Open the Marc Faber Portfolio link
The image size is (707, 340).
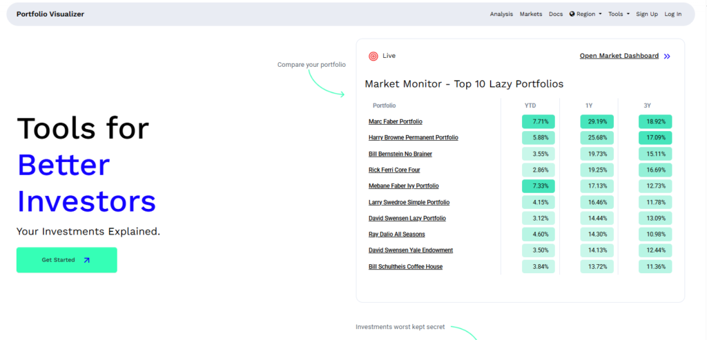pos(395,121)
